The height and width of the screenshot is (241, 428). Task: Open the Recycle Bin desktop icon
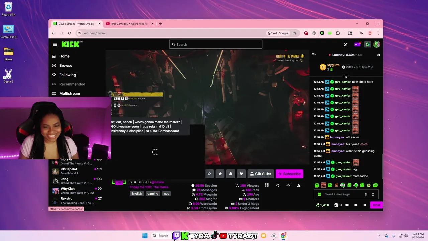coord(8,9)
